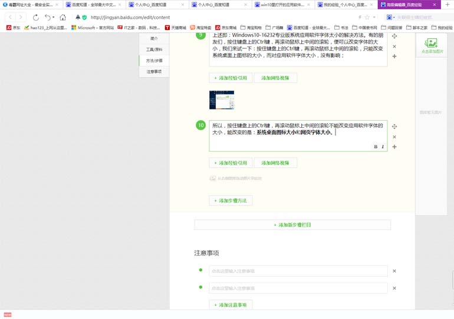Viewport: 454px width, 319px height.
Task: Switch to the 注意事项 sidebar section
Action: click(x=154, y=72)
